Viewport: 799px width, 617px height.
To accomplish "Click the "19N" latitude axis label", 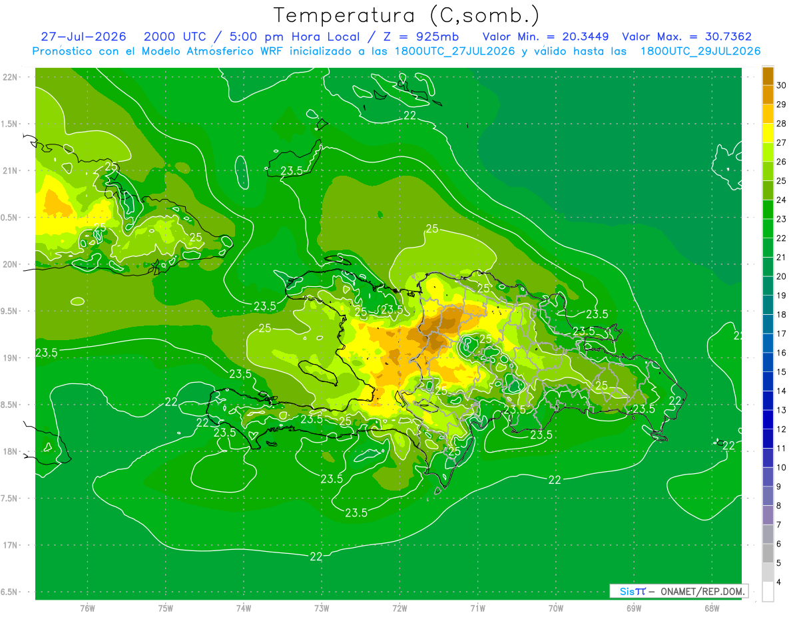I will (x=10, y=357).
